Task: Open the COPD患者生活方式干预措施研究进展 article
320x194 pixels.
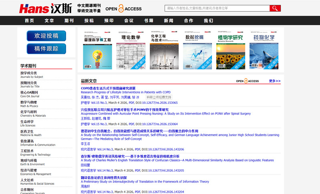Action: (108, 88)
